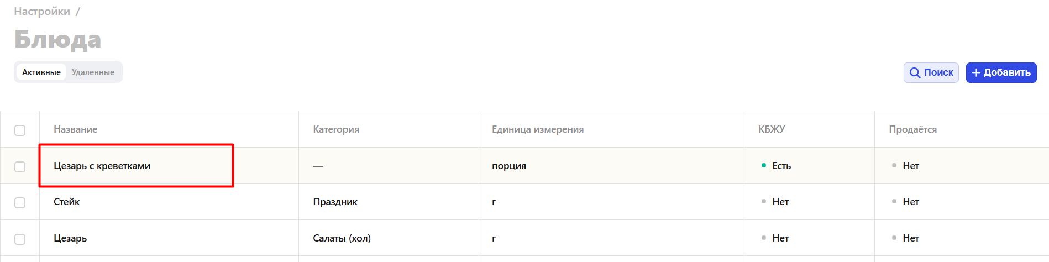Screen dimensions: 1049x262
Task: Click the КБЖУ column header
Action: tap(772, 129)
